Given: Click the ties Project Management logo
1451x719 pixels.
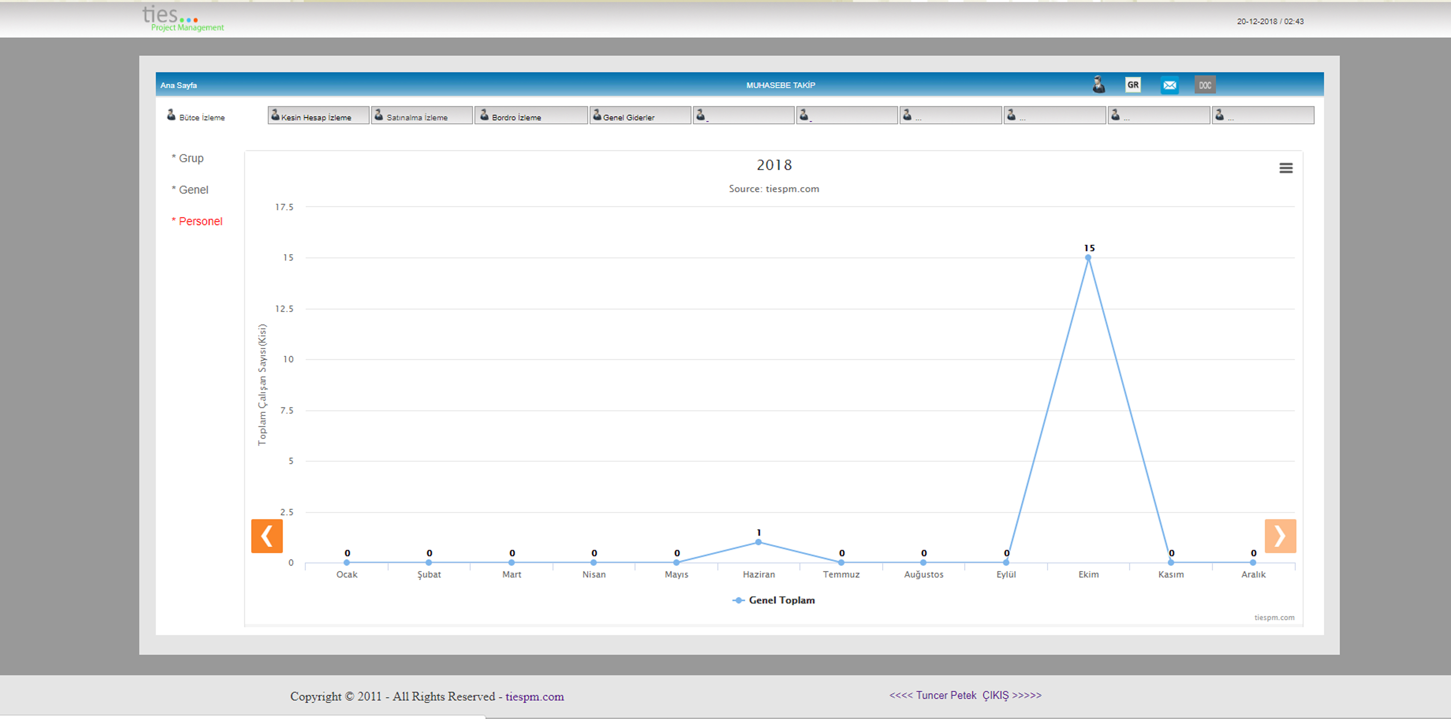Looking at the screenshot, I should pos(183,19).
